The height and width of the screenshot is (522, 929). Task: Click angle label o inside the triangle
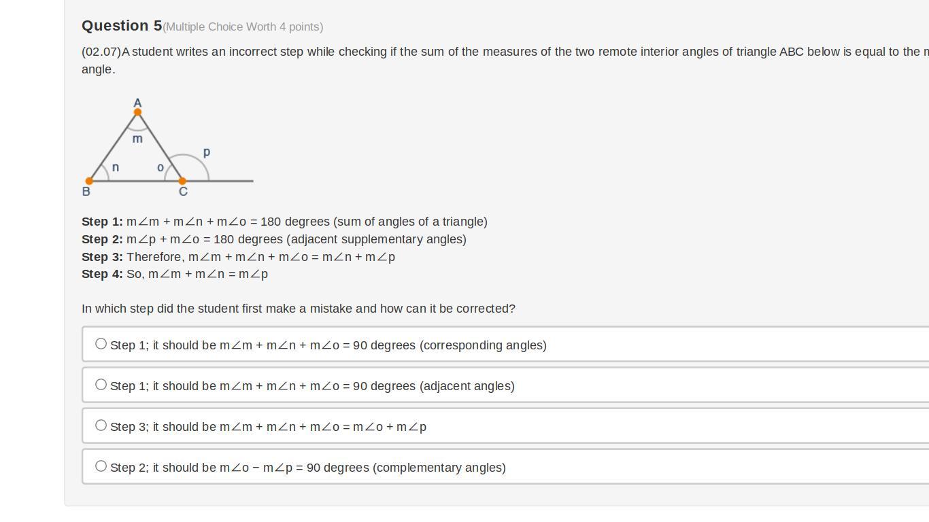pos(161,168)
